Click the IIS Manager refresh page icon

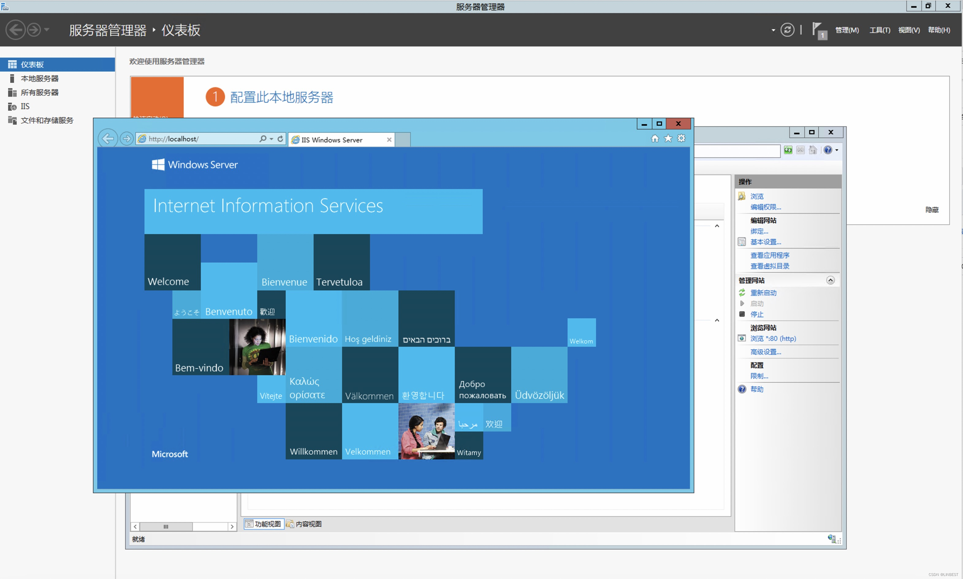click(788, 150)
